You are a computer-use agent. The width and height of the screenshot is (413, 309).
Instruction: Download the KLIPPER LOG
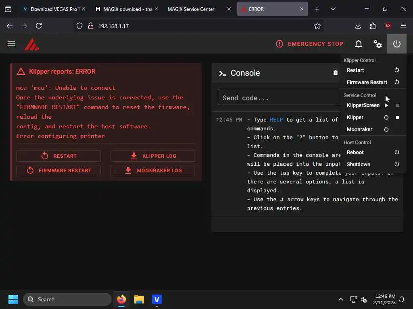tap(153, 156)
